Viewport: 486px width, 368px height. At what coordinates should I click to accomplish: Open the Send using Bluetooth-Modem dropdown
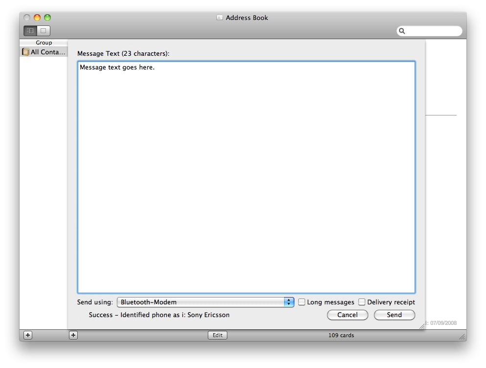pyautogui.click(x=205, y=302)
